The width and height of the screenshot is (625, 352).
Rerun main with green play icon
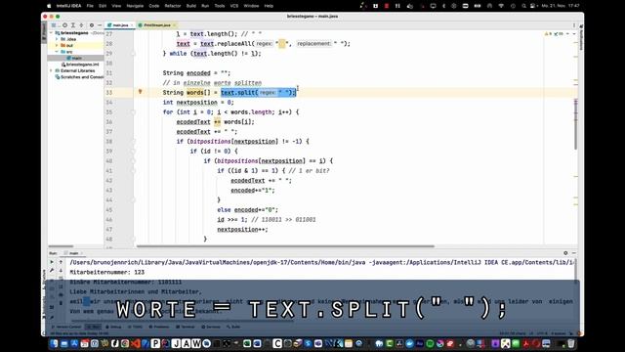[x=52, y=262]
